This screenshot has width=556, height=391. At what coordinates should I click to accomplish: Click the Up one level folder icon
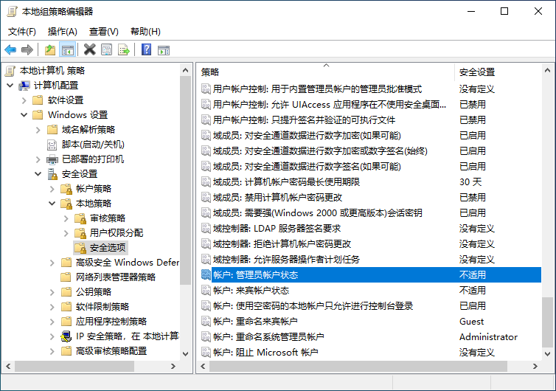click(49, 49)
